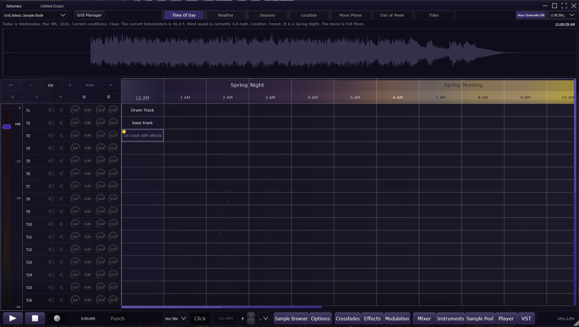579x327 pixels.
Task: Toggle the Click metronome button
Action: (200, 318)
